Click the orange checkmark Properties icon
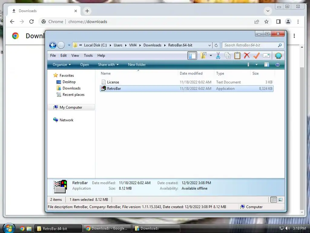Screen dimensions: 310x233 [256, 56]
